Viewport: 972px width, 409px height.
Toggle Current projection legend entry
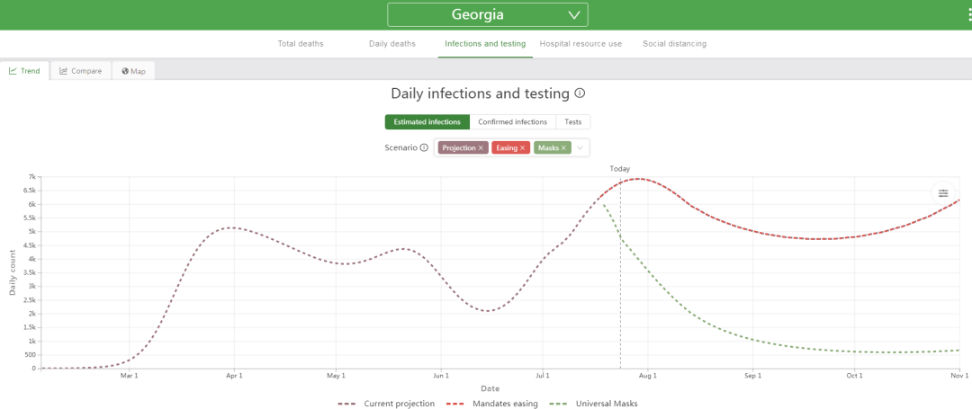pyautogui.click(x=386, y=404)
